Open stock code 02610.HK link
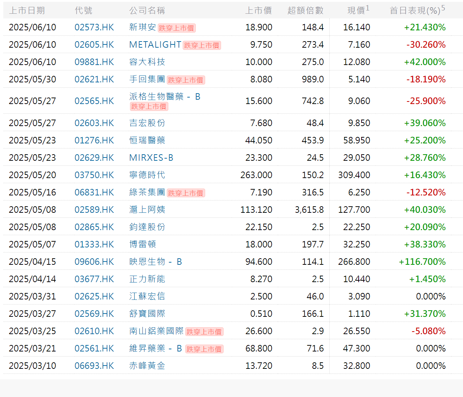463x397 pixels. click(94, 331)
